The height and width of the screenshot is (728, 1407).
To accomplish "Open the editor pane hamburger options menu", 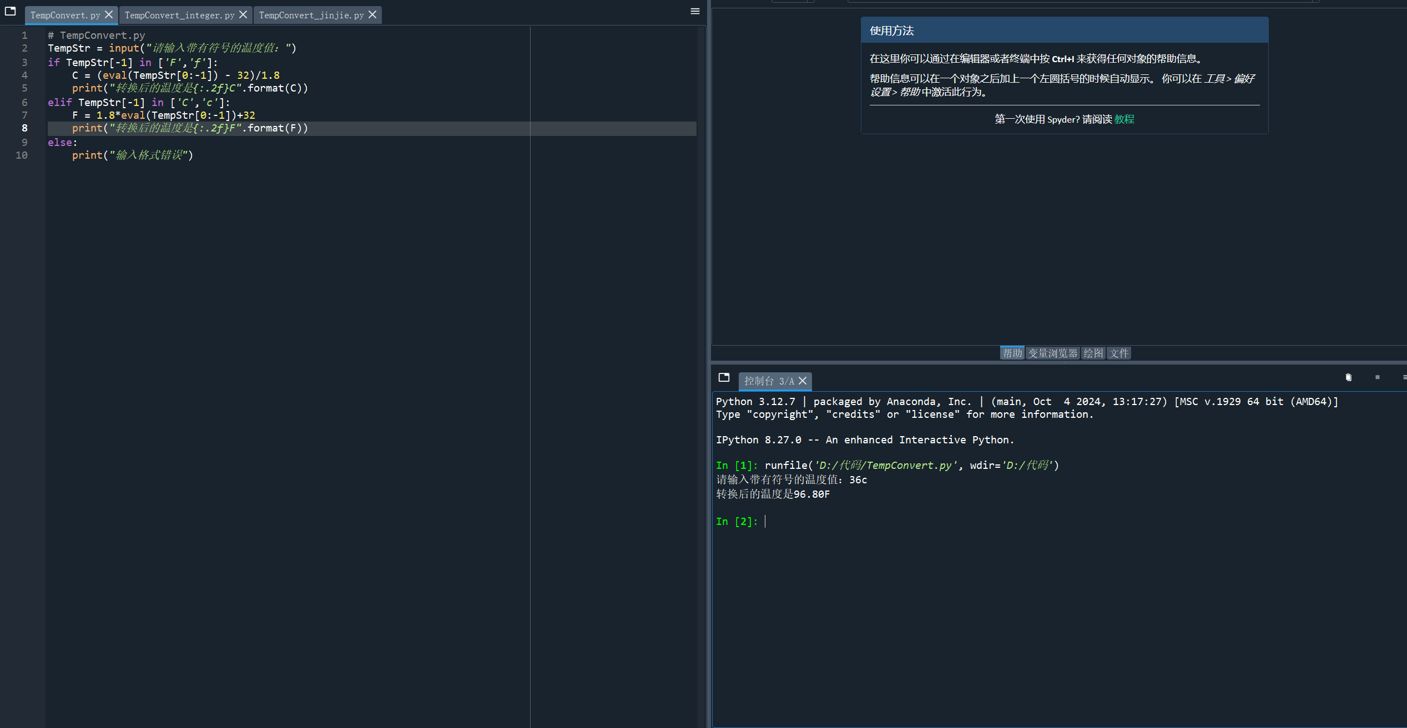I will (694, 11).
